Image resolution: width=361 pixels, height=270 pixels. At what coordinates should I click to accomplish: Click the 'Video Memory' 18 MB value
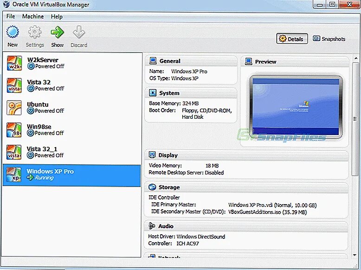[212, 166]
